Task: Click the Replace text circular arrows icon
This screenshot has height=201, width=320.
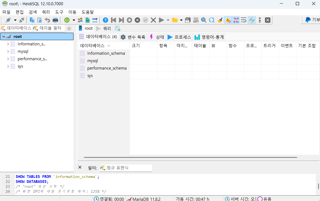Action: (x=211, y=20)
